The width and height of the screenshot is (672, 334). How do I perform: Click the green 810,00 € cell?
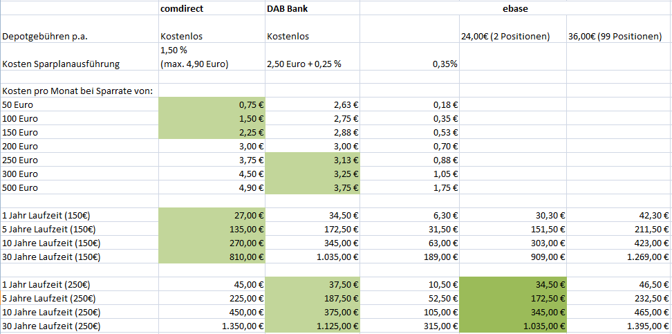tap(212, 257)
